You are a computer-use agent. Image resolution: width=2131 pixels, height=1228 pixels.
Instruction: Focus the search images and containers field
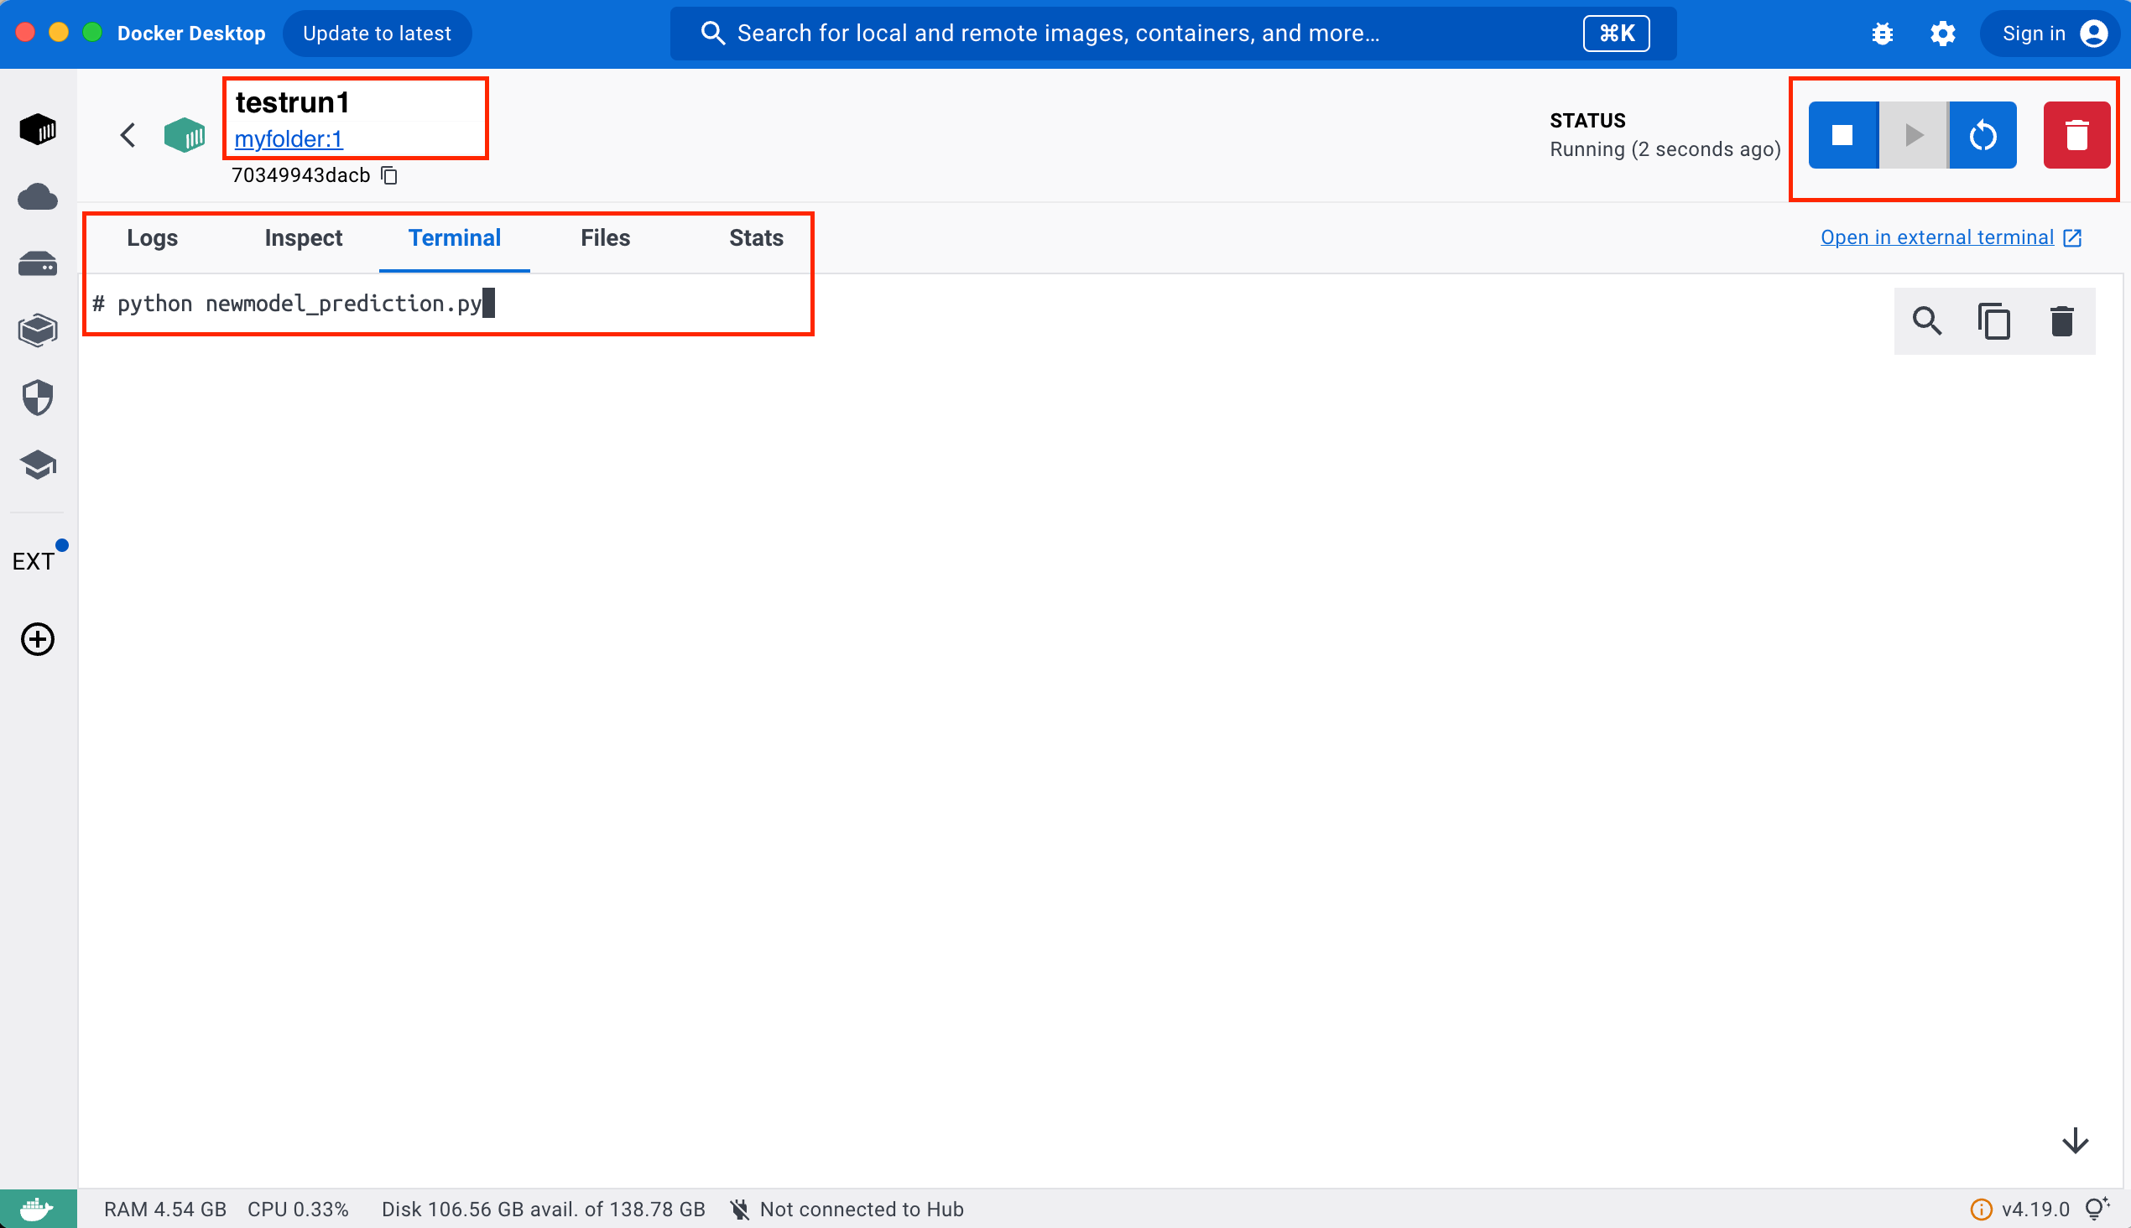[1173, 34]
